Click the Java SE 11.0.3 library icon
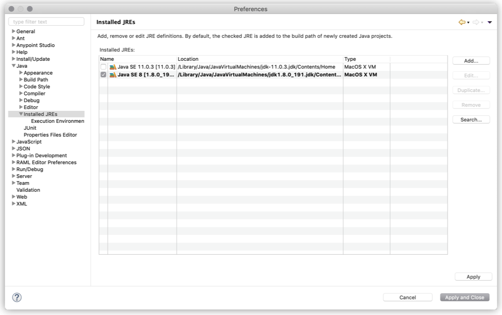The width and height of the screenshot is (502, 315). [x=113, y=67]
